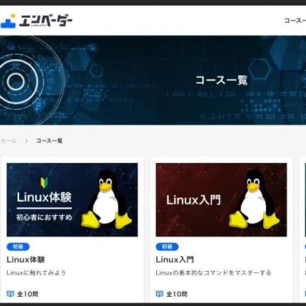Click the book icon on the Linux入門 card
This screenshot has height=306, width=306.
159,294
